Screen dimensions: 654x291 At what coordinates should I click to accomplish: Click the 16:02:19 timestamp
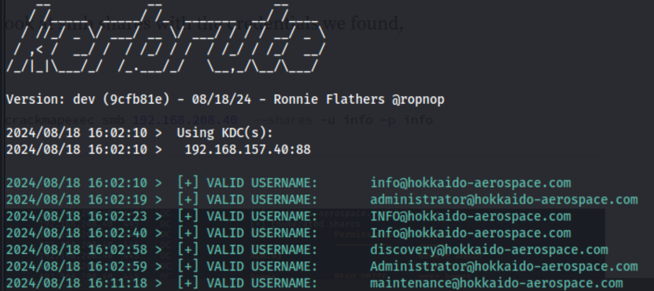coord(118,200)
